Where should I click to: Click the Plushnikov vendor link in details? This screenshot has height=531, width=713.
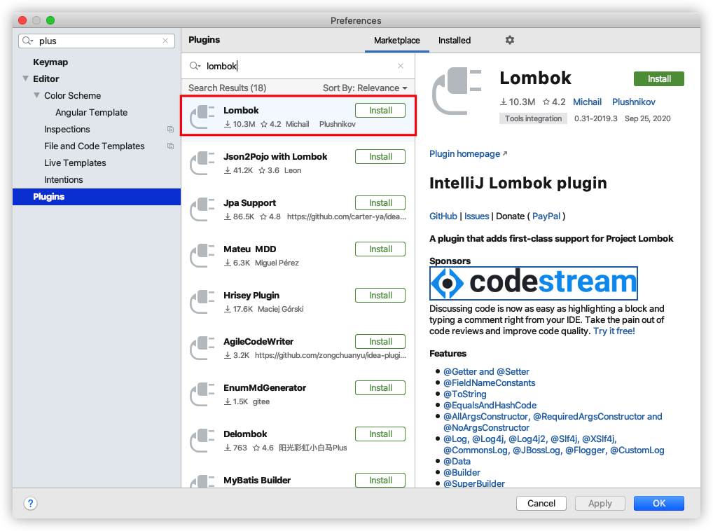coord(633,102)
